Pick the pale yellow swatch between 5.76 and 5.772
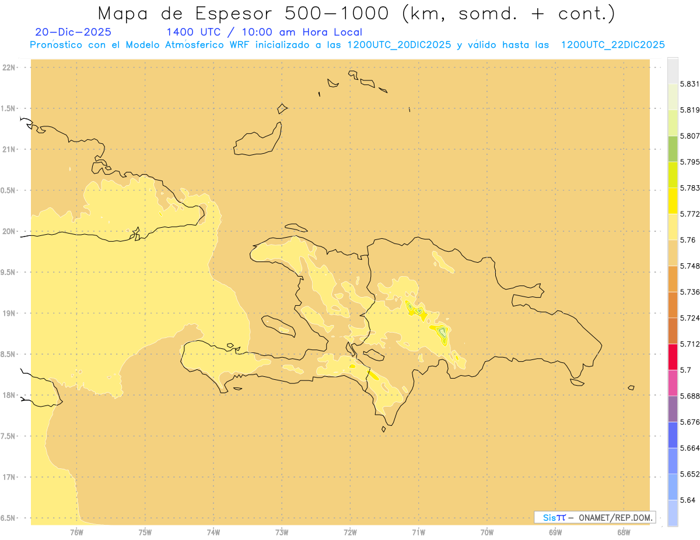The width and height of the screenshot is (700, 540). 673,227
